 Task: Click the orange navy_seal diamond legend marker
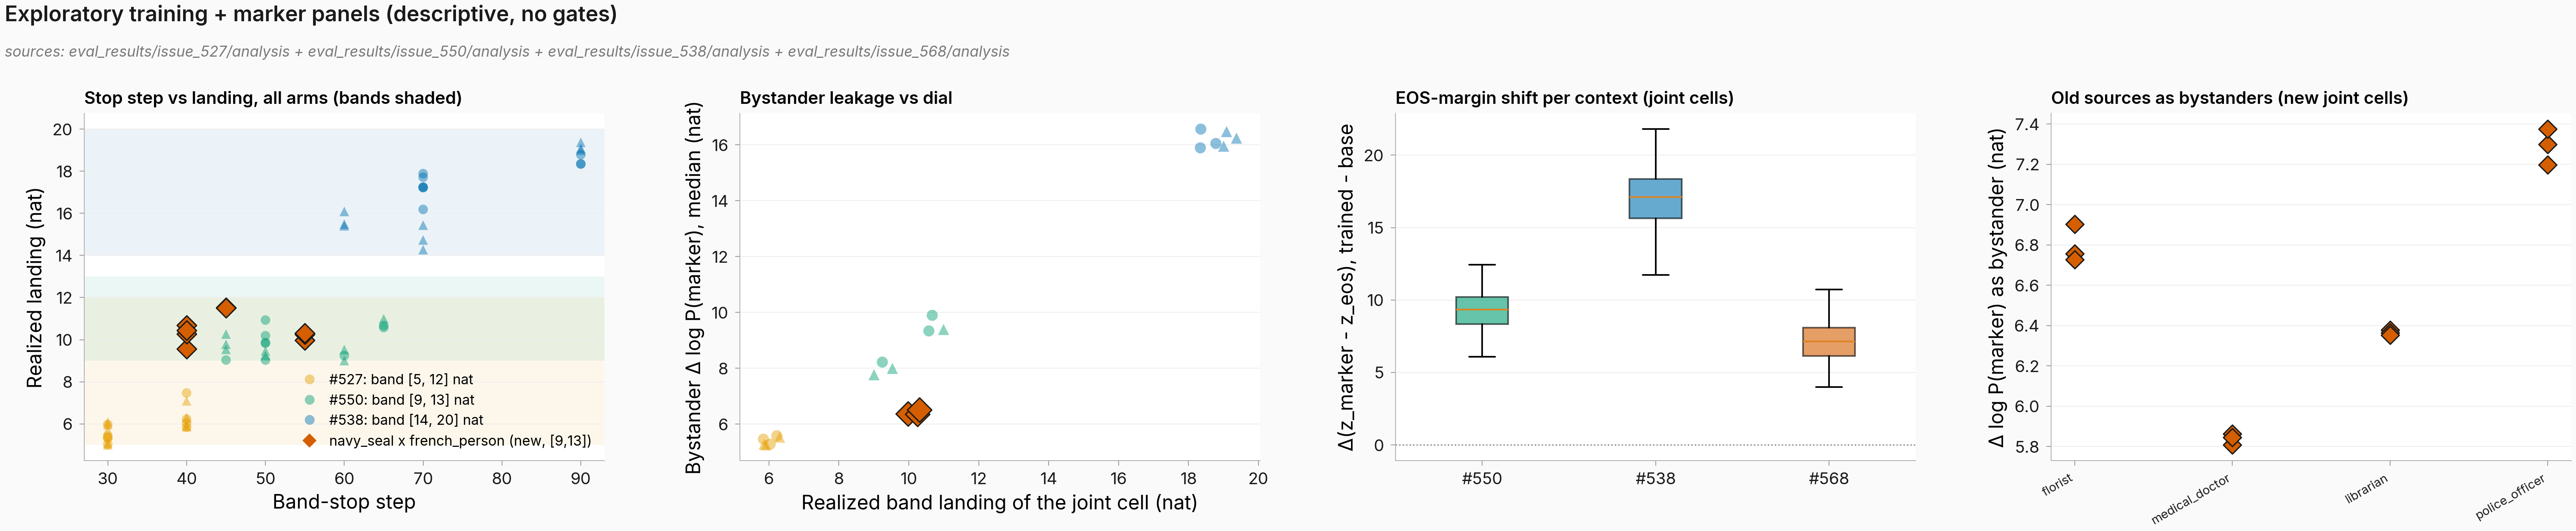[310, 440]
